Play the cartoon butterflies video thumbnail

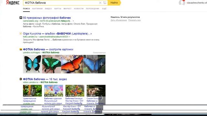pyautogui.click(x=54, y=91)
